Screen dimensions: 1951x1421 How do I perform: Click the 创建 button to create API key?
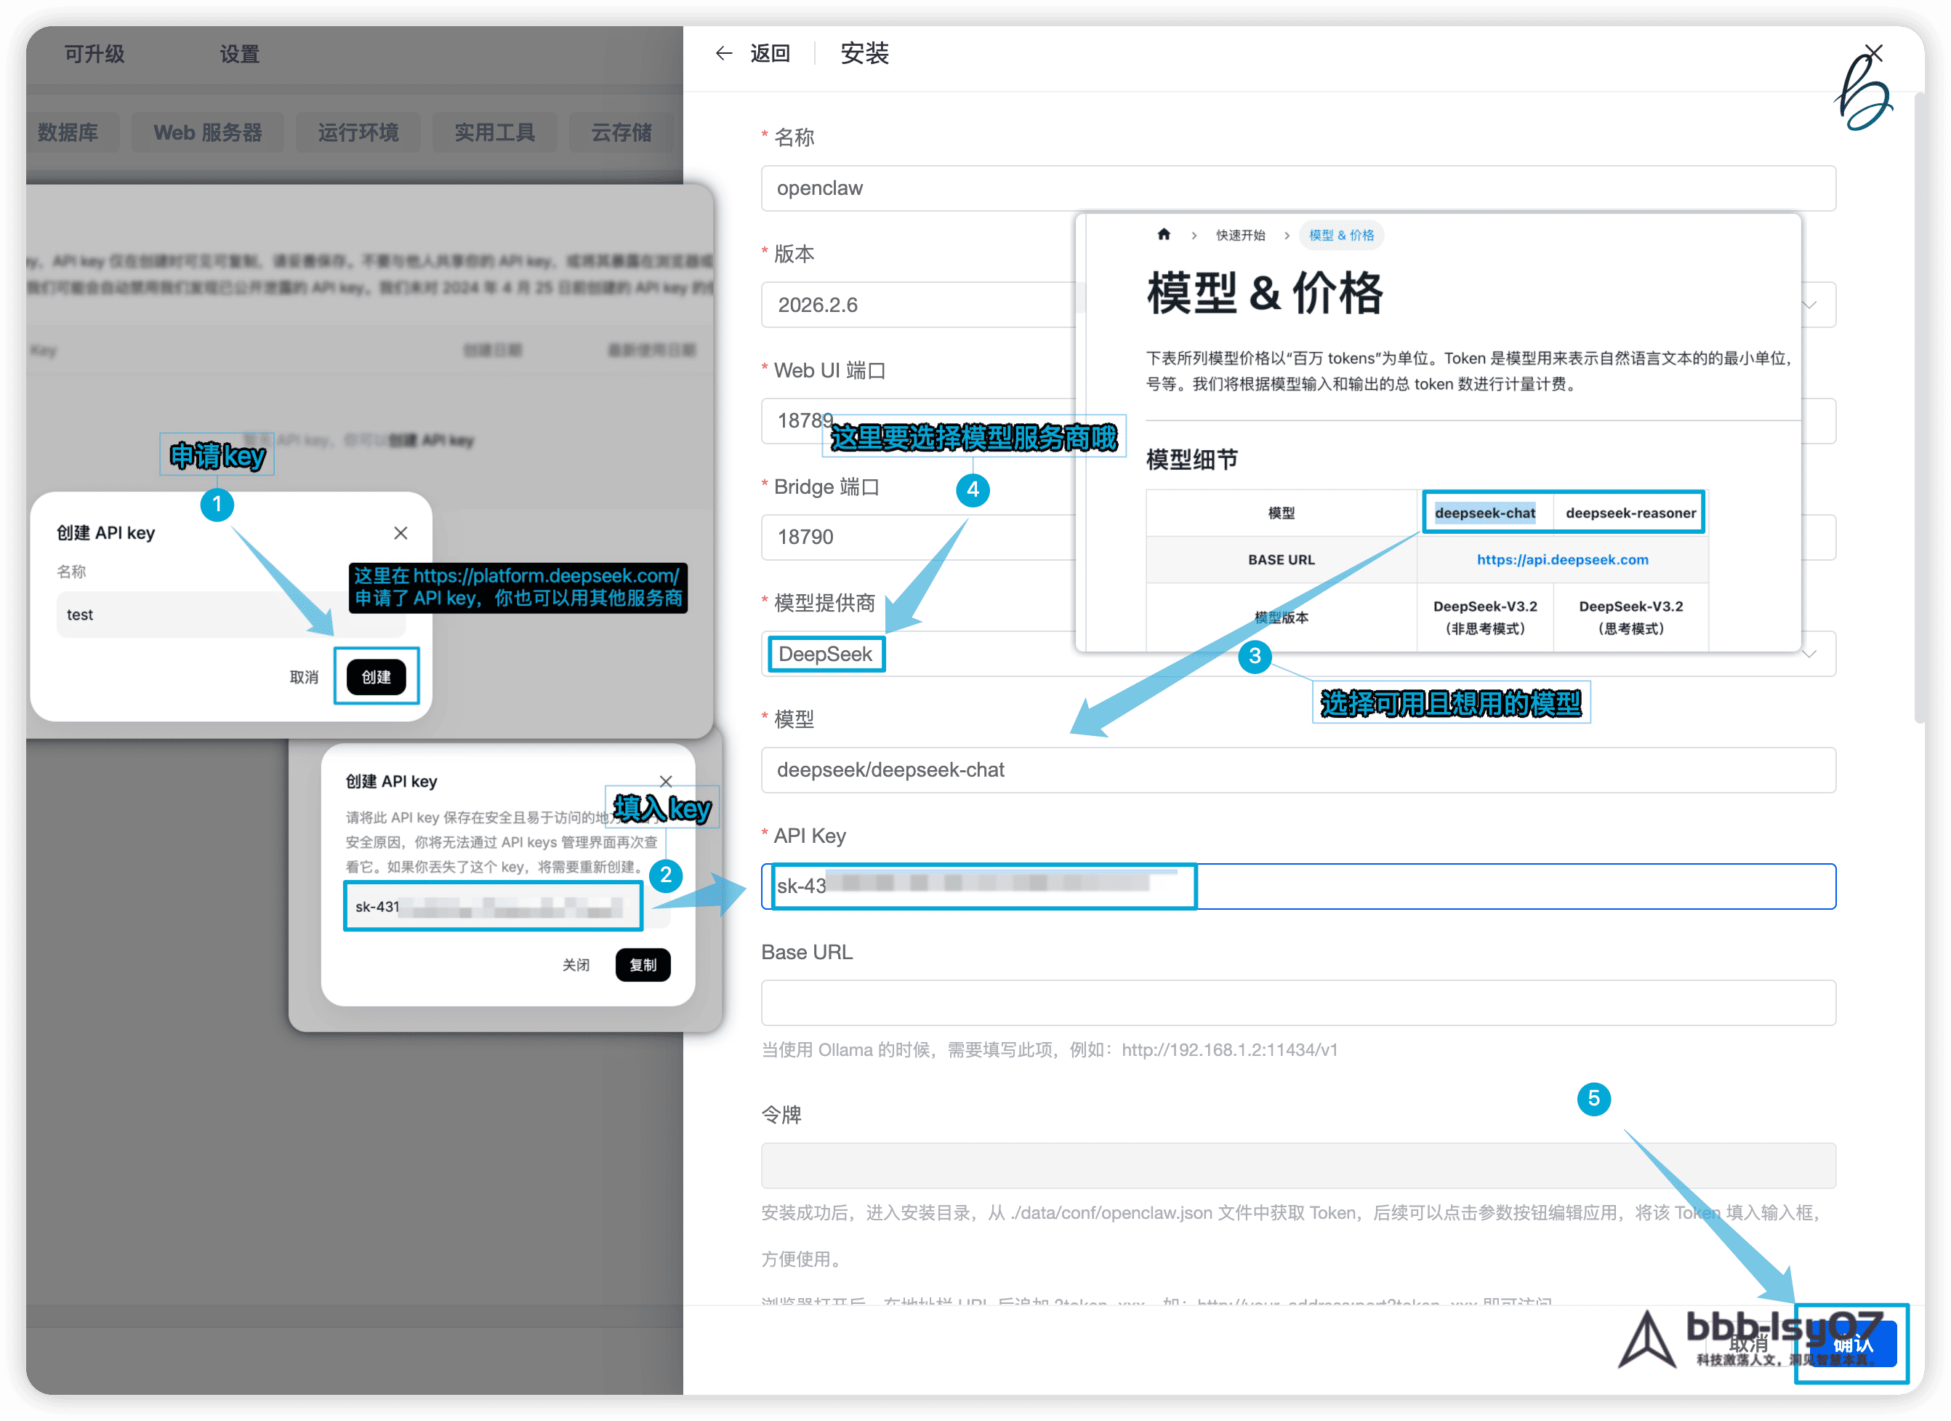376,676
